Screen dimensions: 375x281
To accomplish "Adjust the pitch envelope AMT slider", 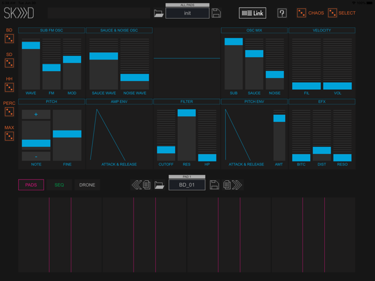I will (x=279, y=135).
